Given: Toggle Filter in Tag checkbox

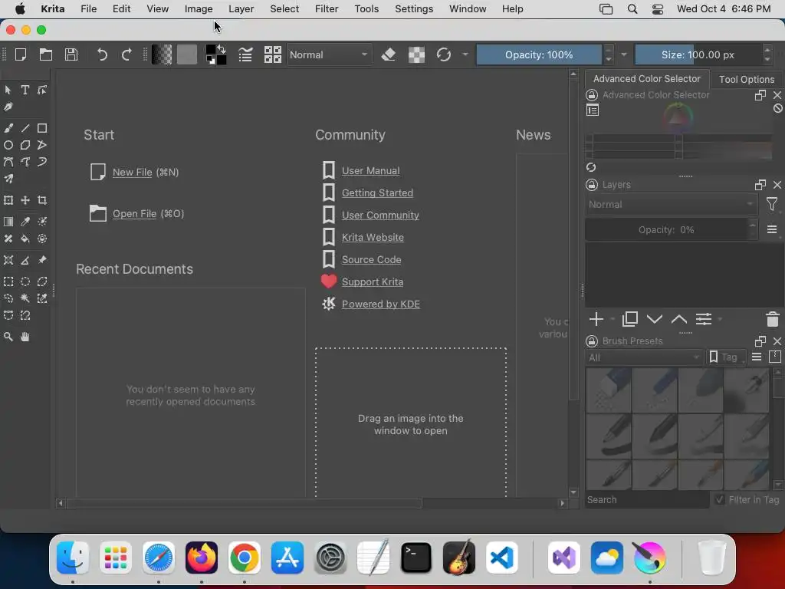Looking at the screenshot, I should tap(720, 499).
